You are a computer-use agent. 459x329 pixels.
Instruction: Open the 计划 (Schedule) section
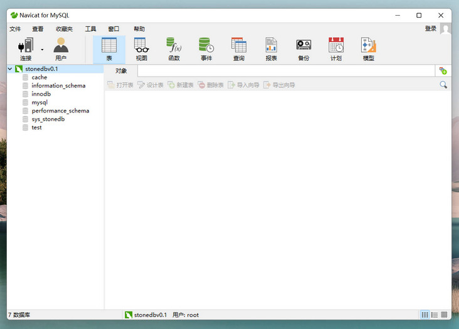(336, 49)
